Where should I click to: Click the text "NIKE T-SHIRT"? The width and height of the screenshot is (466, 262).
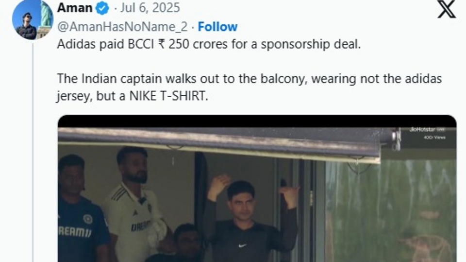point(168,96)
